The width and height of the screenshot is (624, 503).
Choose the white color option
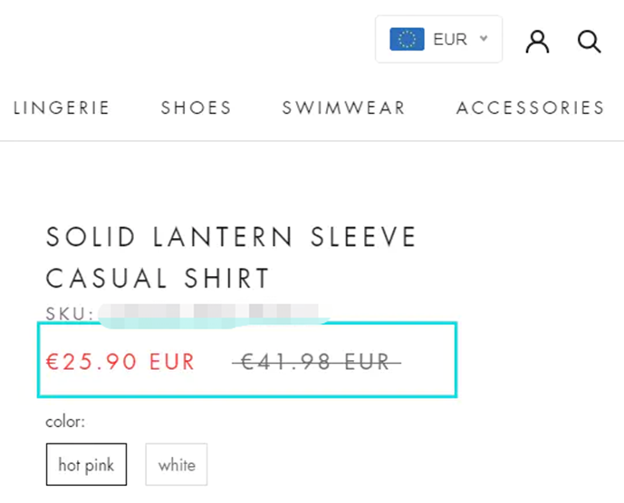pyautogui.click(x=177, y=464)
